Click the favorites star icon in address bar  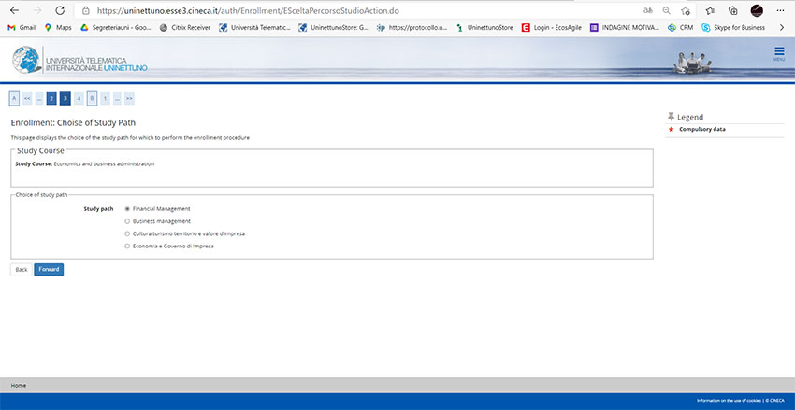pos(687,10)
